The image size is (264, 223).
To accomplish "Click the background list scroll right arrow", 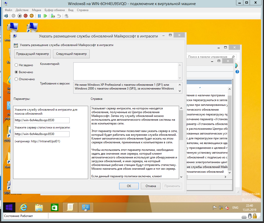I will coord(225,177).
